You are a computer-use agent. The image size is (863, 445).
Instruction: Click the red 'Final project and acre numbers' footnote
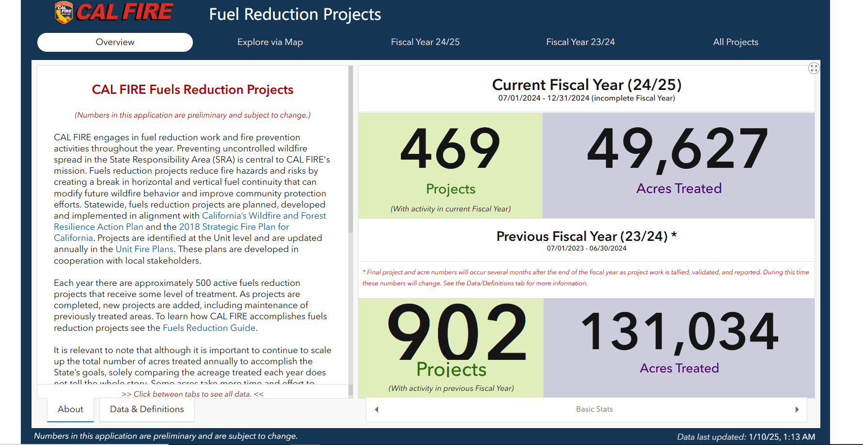click(x=586, y=278)
